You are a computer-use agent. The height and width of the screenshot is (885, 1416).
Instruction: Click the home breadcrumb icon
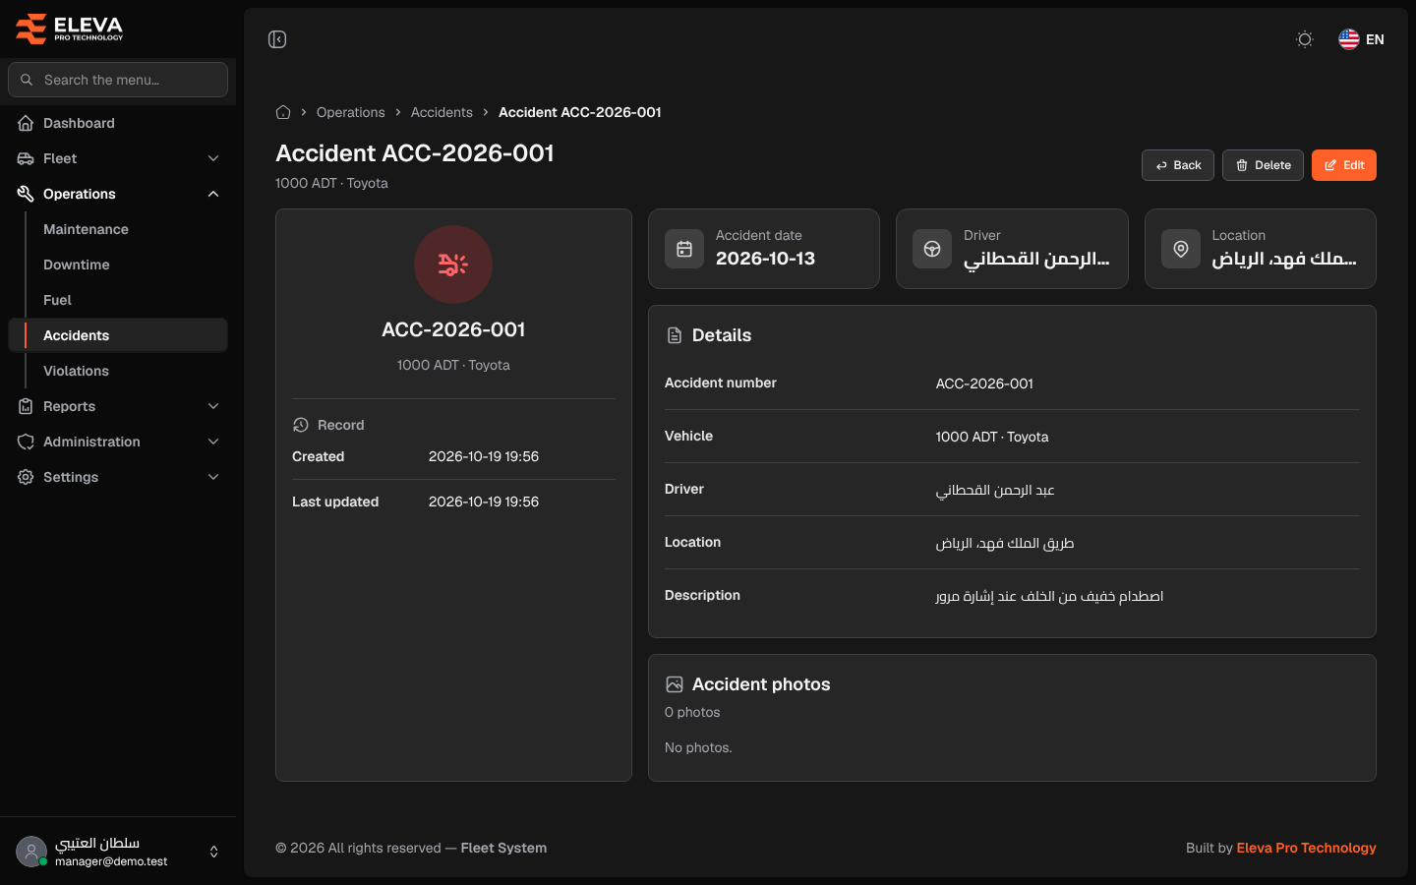[x=283, y=112]
